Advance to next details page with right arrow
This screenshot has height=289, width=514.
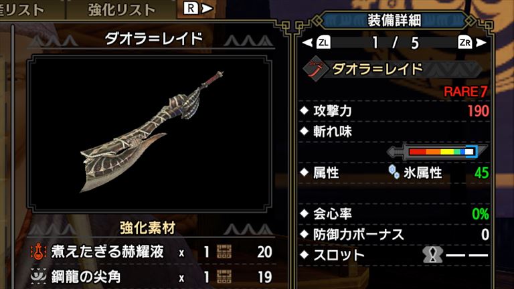coord(481,43)
